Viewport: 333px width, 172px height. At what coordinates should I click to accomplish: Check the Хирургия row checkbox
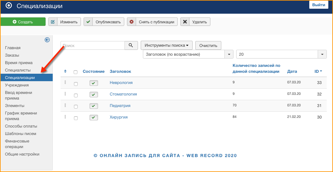(x=76, y=118)
